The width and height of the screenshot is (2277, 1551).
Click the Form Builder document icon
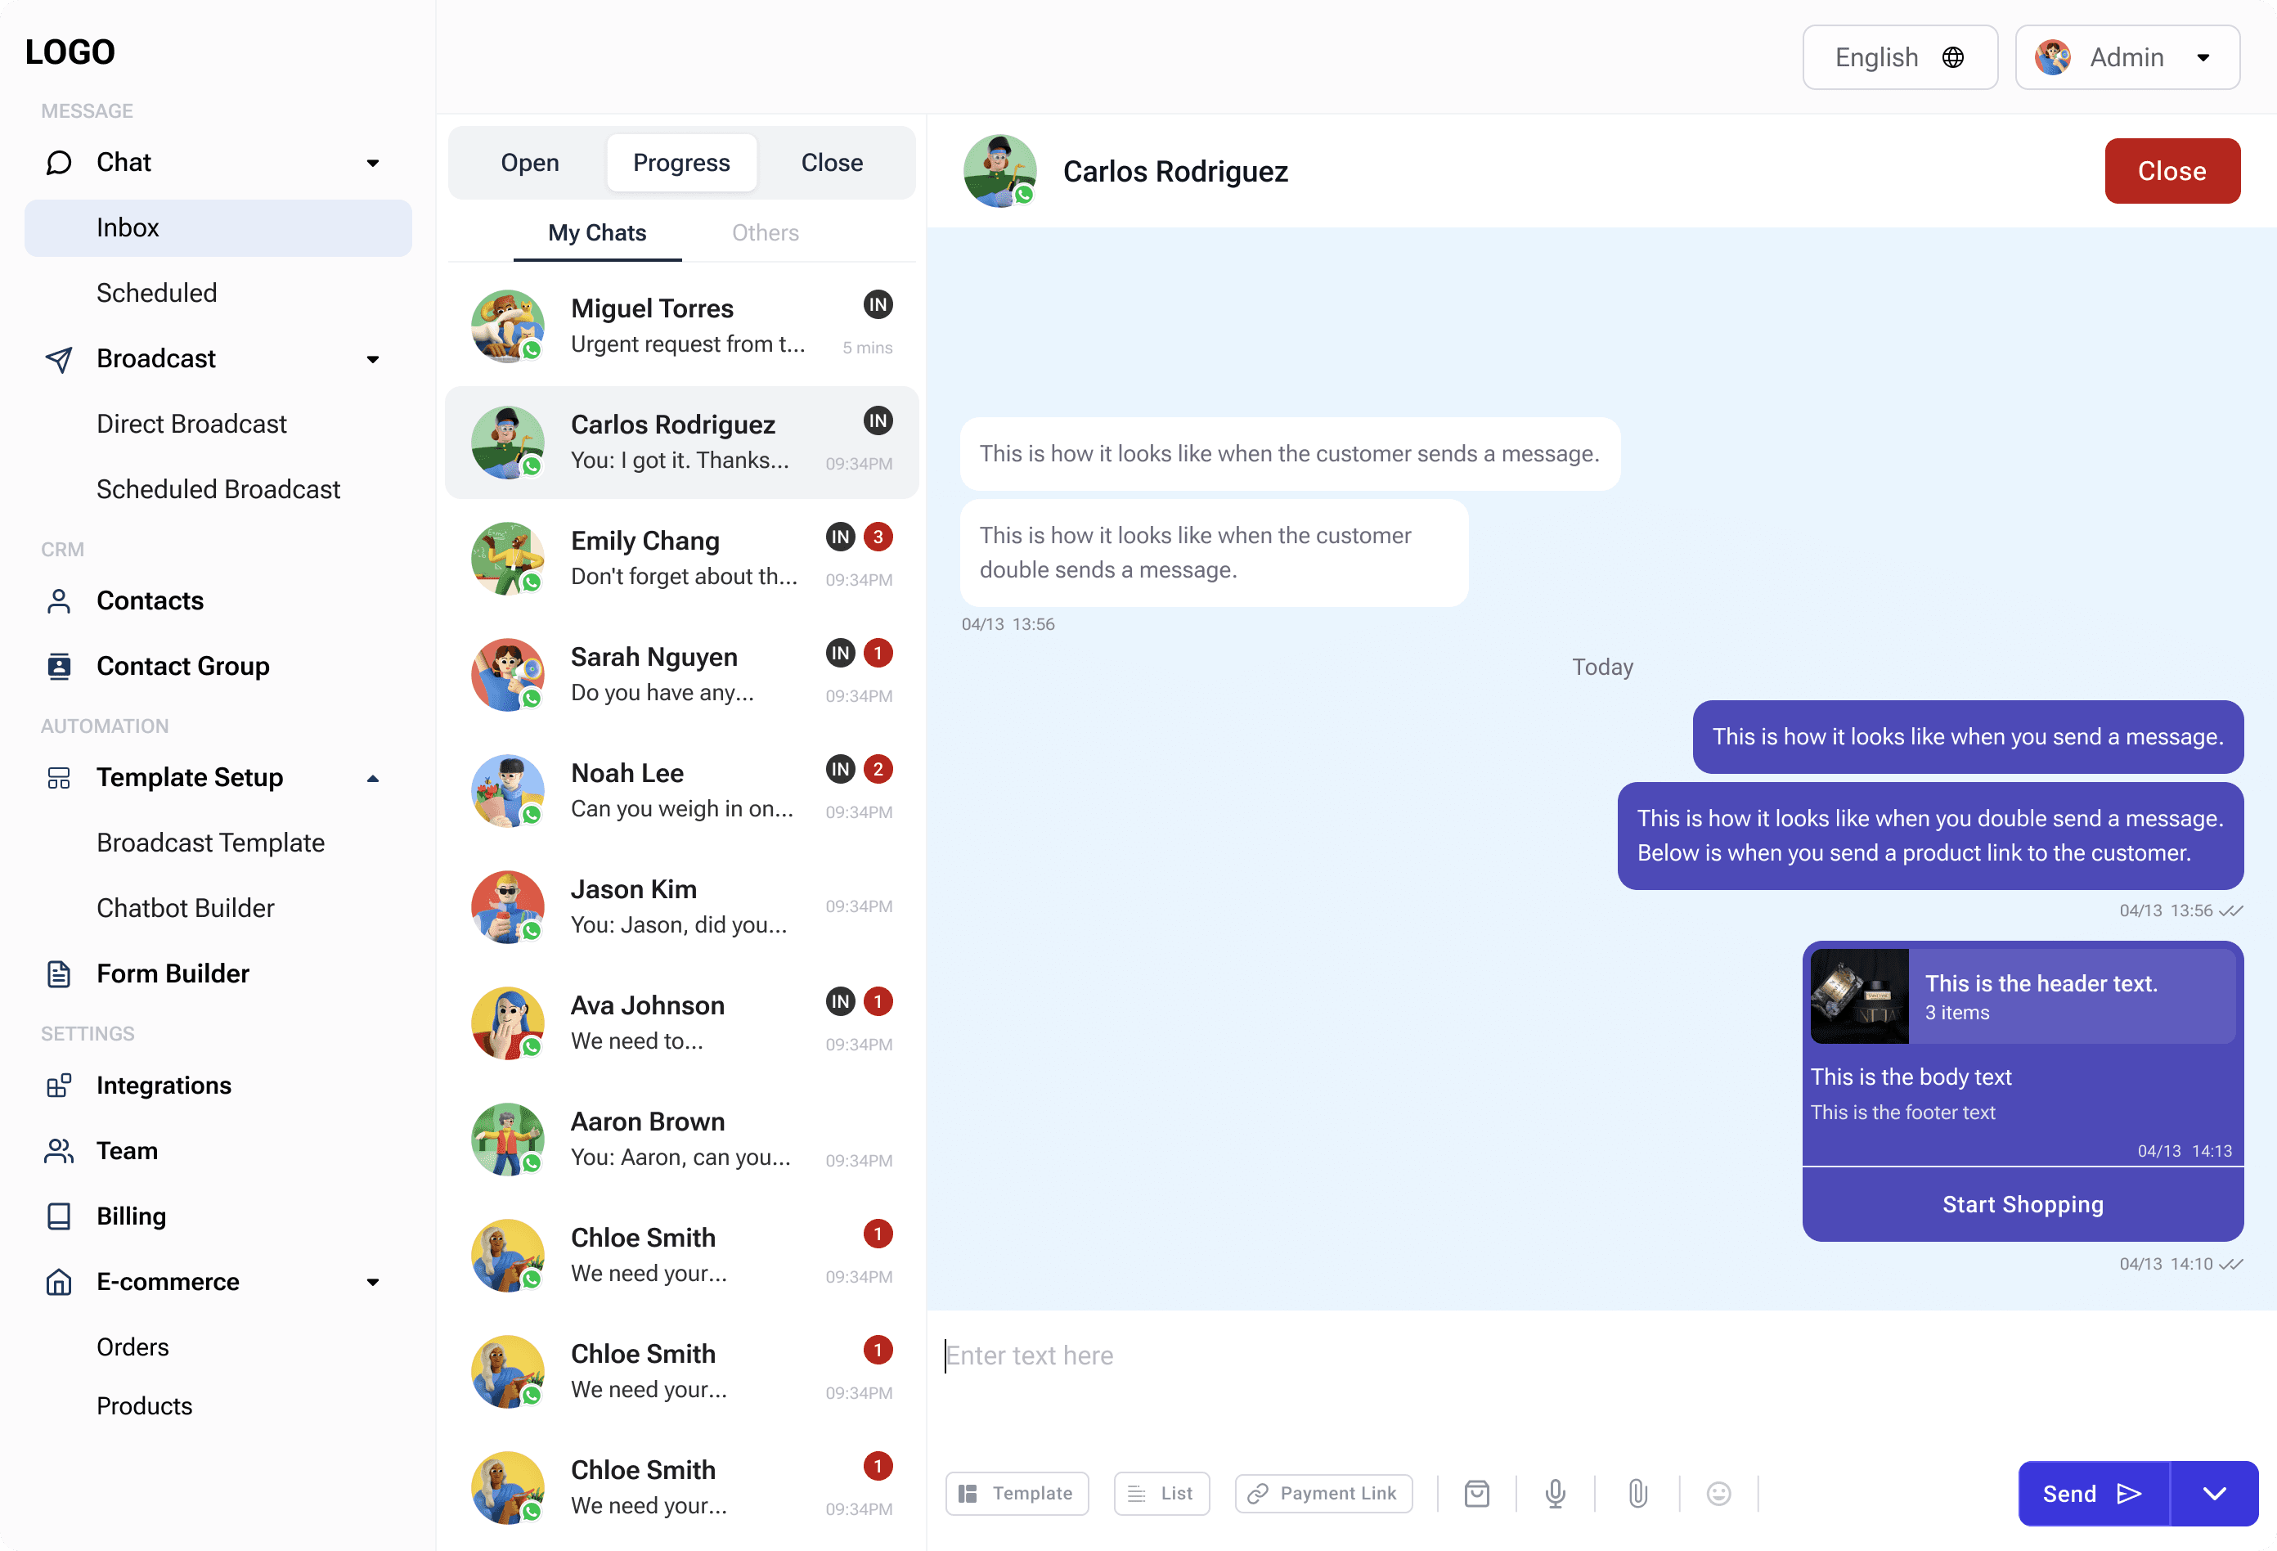(59, 974)
